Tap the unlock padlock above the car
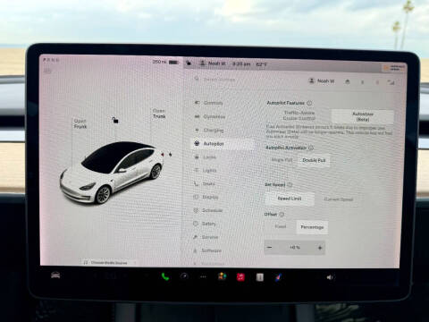 pyautogui.click(x=115, y=120)
